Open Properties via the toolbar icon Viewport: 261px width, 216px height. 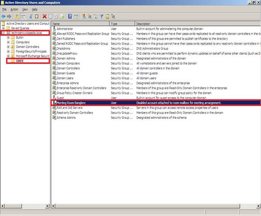coord(50,16)
